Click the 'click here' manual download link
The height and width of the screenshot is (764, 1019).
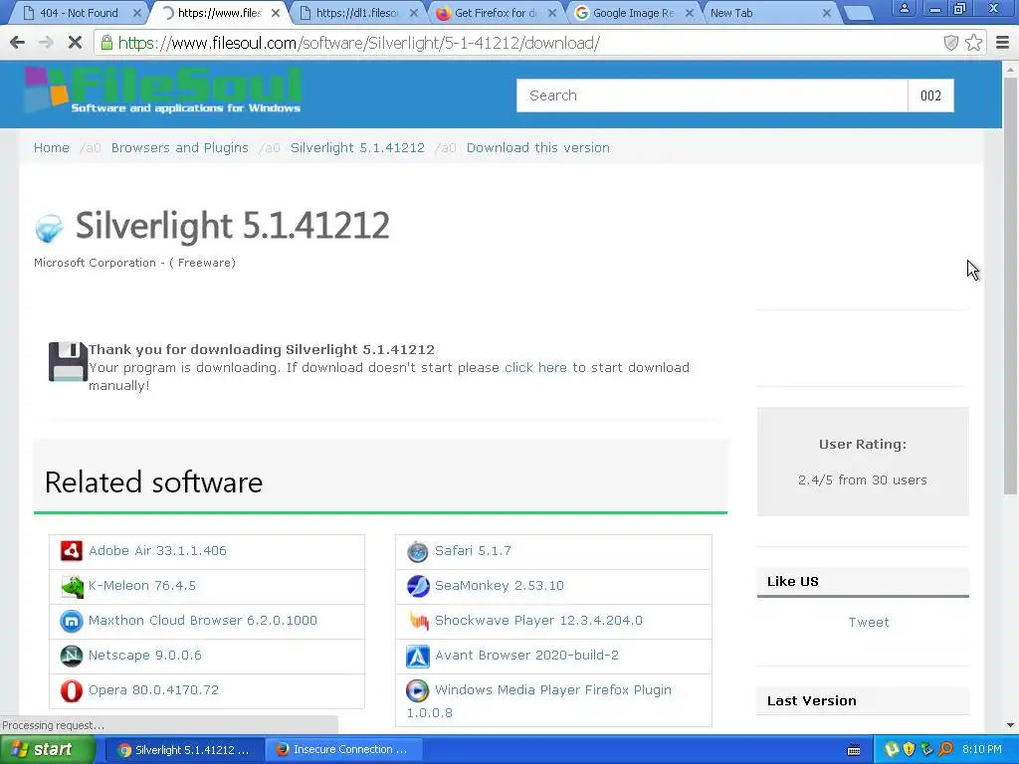(x=535, y=368)
